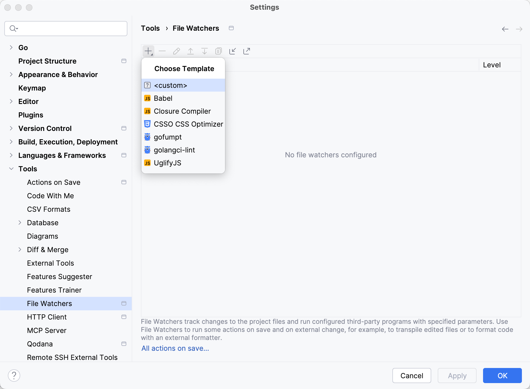The height and width of the screenshot is (389, 530).
Task: Expand the Build, Execution, Deployment section
Action: coord(11,142)
